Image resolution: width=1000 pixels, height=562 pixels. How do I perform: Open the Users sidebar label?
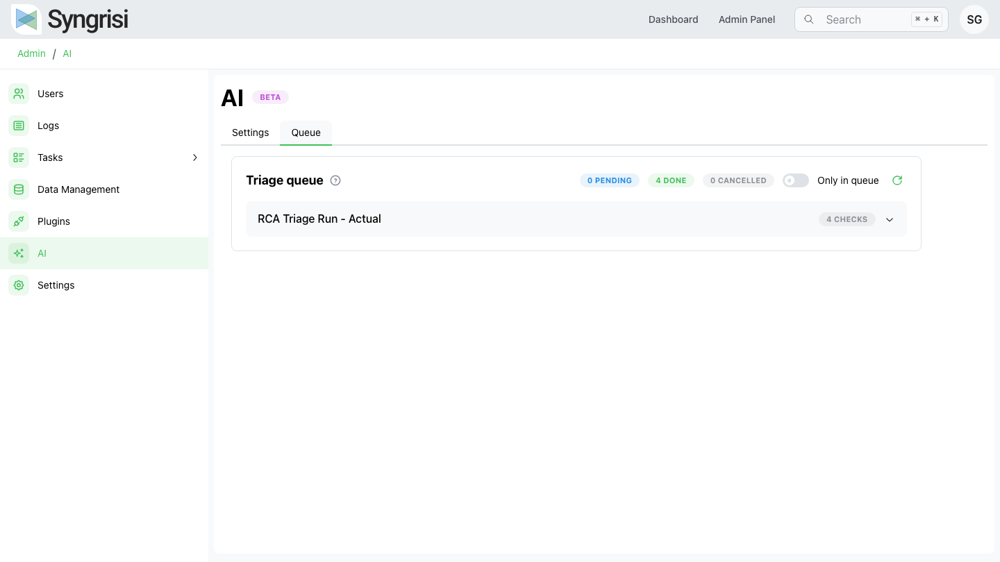(x=50, y=94)
